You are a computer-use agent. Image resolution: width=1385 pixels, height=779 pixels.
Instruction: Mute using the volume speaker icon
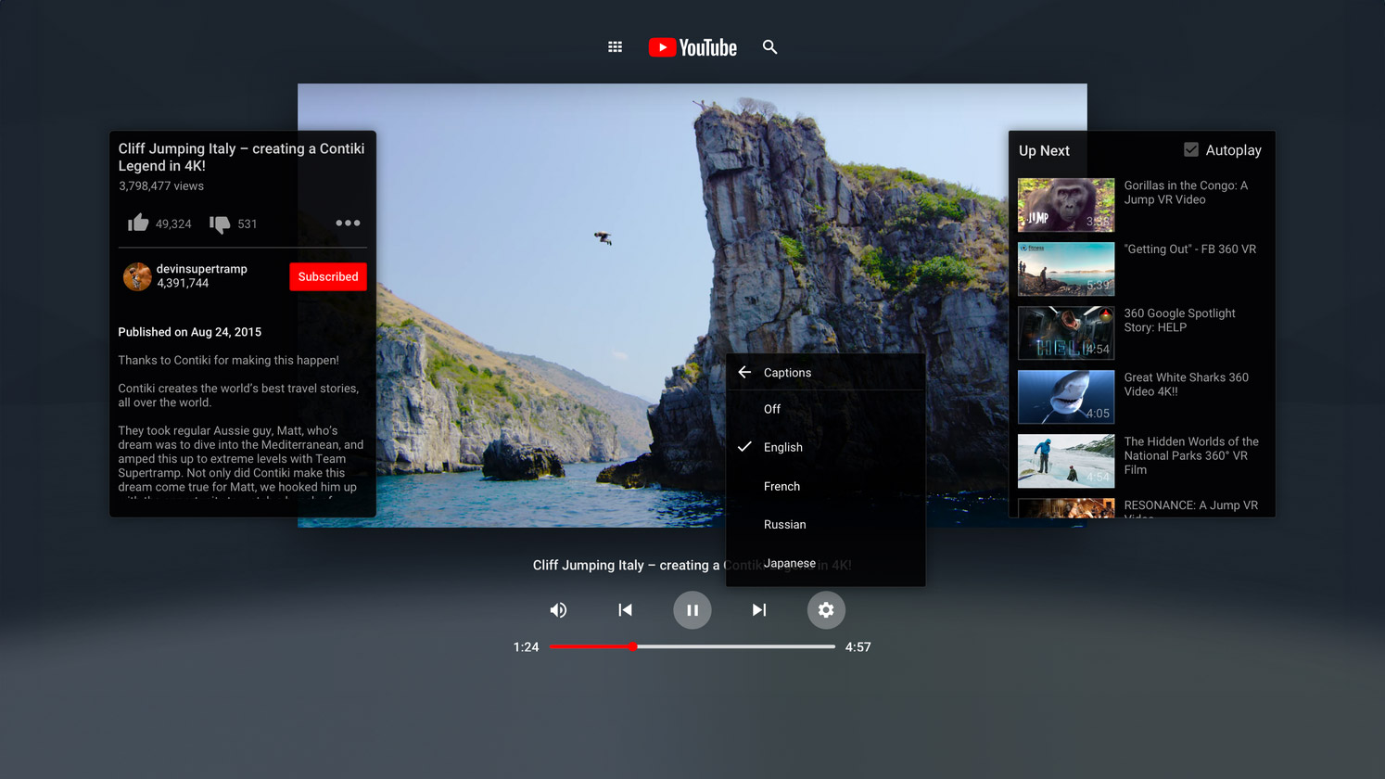(558, 609)
